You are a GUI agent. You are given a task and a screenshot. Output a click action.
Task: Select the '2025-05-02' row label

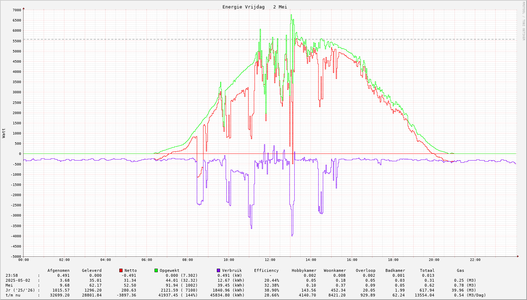pyautogui.click(x=18, y=280)
